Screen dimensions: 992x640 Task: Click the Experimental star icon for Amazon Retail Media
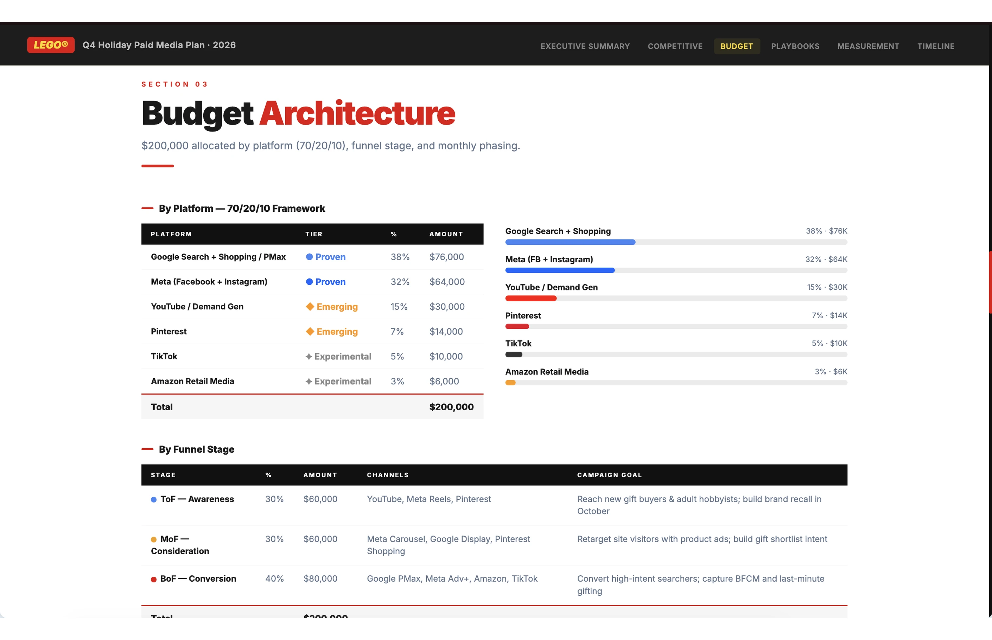[309, 382]
